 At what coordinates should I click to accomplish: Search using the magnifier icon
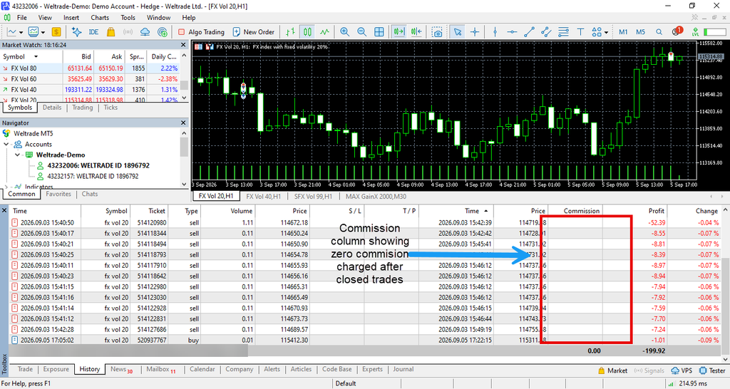(x=659, y=32)
